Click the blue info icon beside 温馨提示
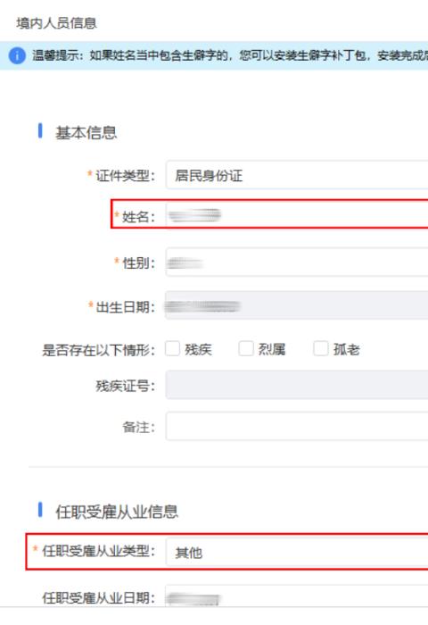 click(17, 55)
